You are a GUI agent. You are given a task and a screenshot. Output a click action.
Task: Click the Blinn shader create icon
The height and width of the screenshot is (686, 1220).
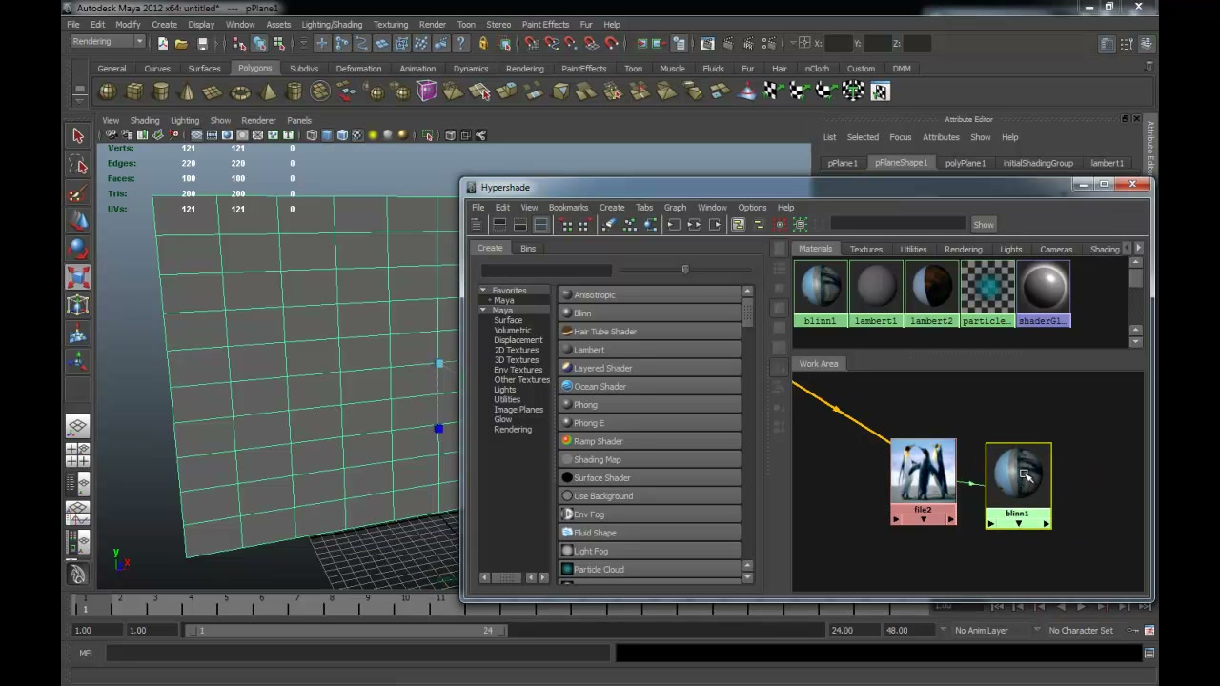coord(567,313)
